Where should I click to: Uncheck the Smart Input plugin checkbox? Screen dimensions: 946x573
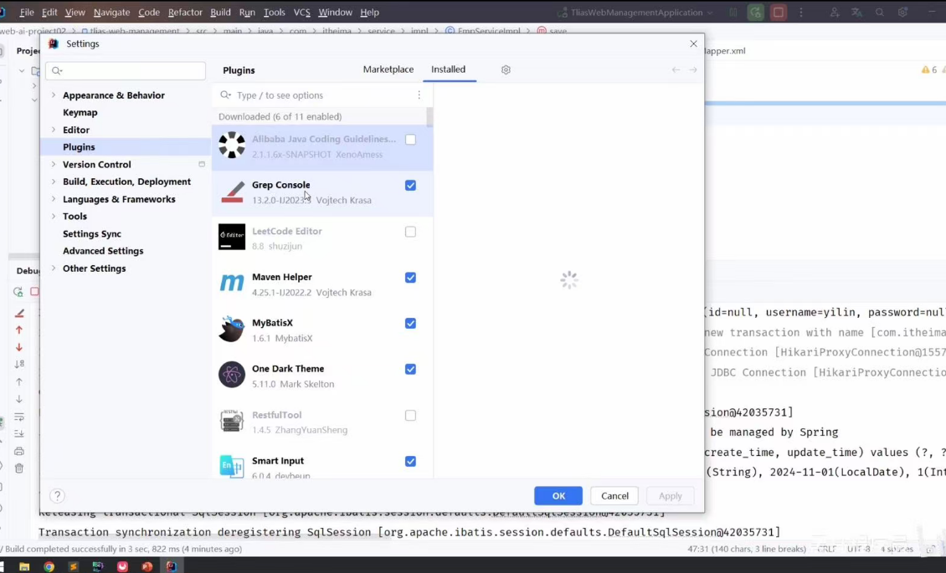(410, 462)
